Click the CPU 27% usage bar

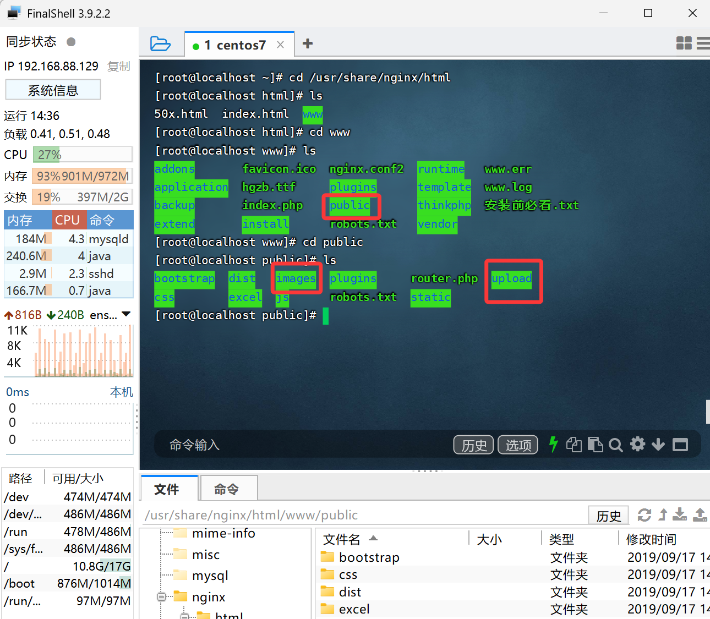83,155
